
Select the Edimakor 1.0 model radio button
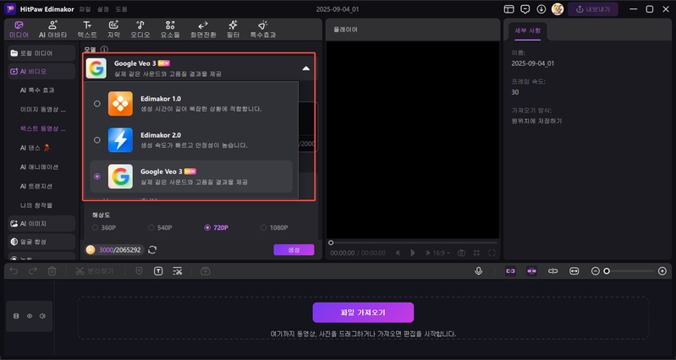click(x=97, y=103)
